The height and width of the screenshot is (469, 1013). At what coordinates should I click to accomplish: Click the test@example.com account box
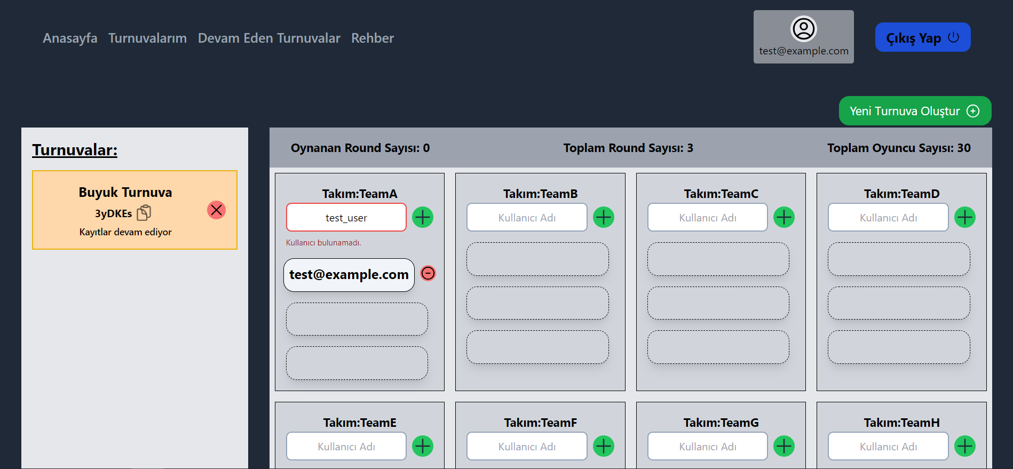pos(803,37)
